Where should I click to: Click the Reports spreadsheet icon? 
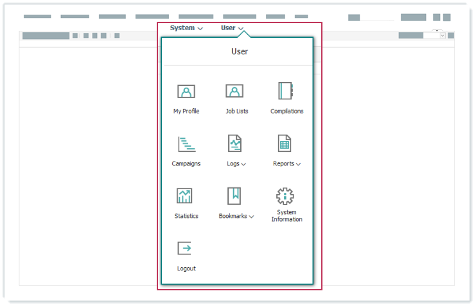coord(284,144)
